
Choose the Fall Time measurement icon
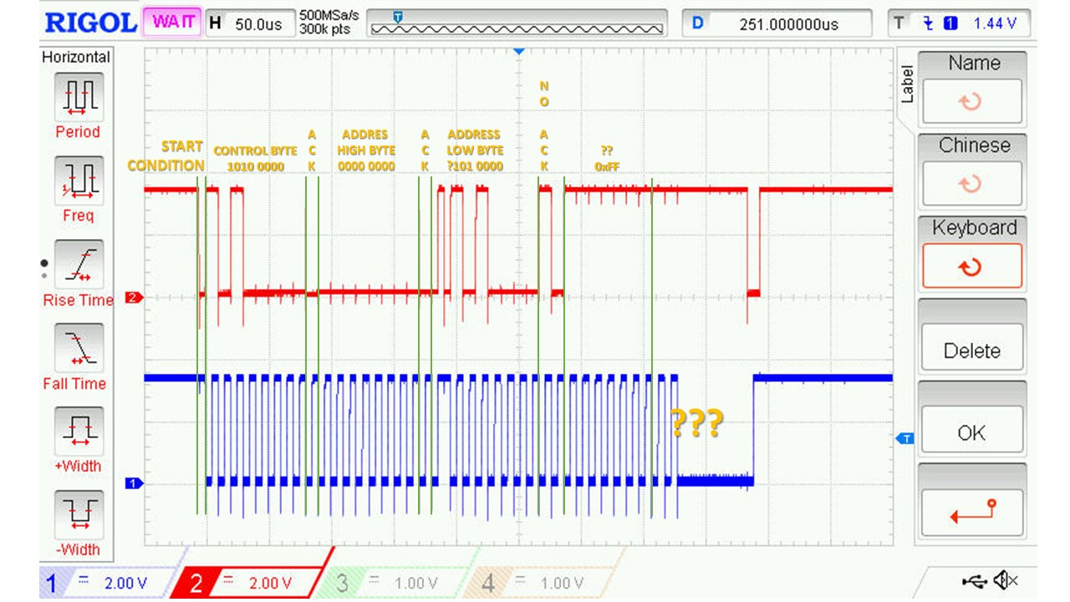79,348
